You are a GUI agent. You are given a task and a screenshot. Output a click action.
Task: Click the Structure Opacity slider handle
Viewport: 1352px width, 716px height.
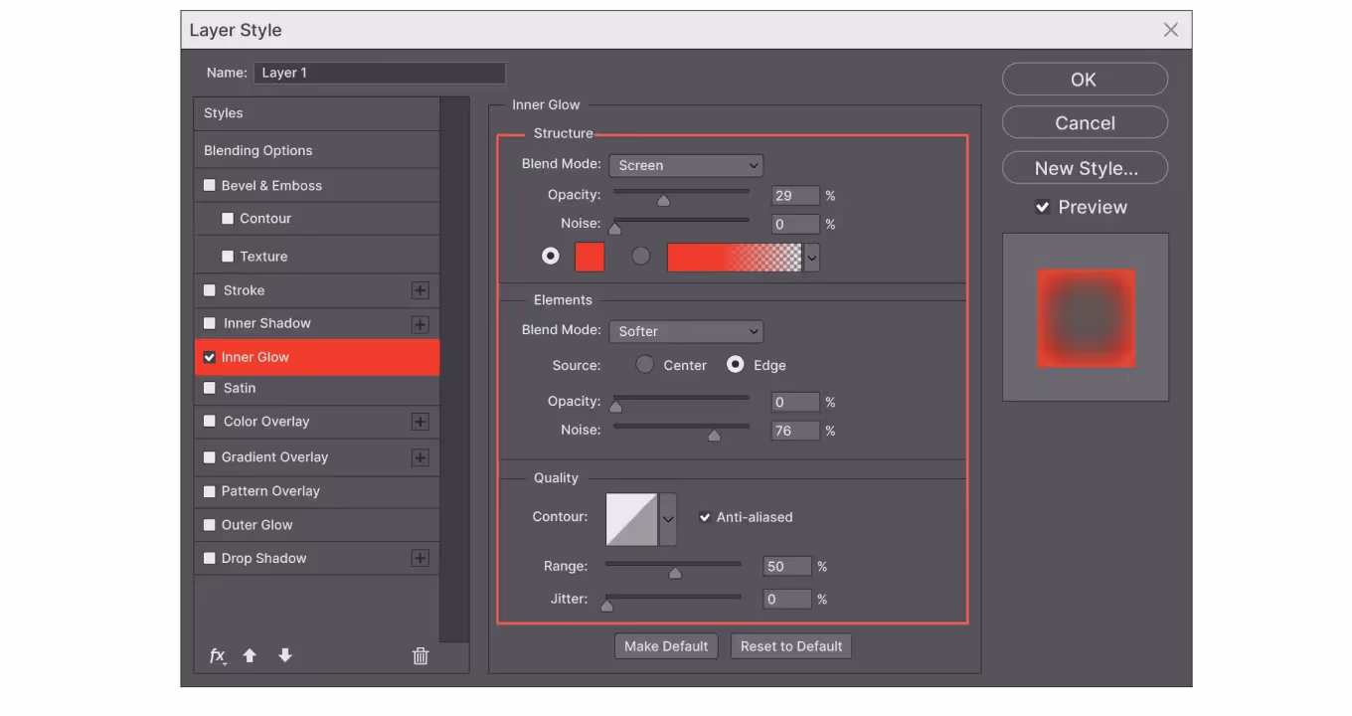pos(663,200)
